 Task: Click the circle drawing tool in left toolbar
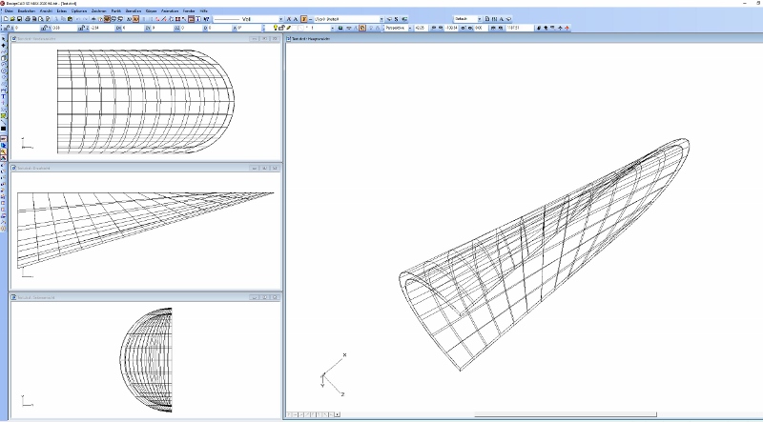4,71
